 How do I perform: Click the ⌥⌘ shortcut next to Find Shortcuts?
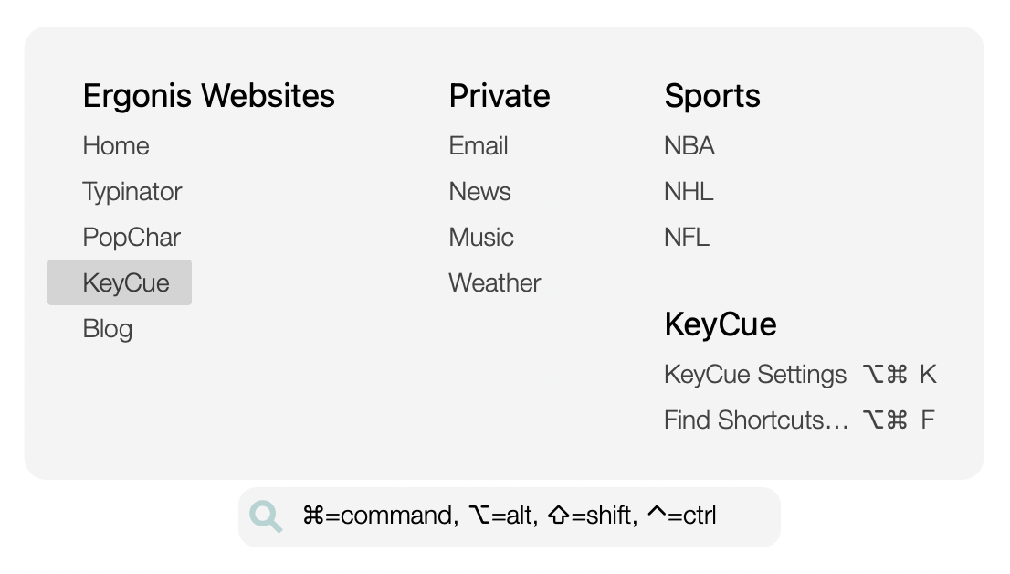(x=884, y=420)
